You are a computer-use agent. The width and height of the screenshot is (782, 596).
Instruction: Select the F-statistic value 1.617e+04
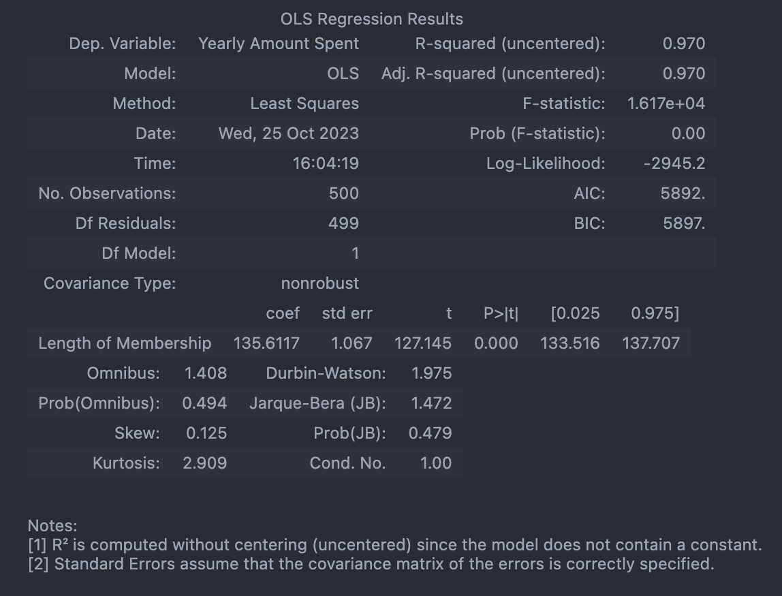point(666,104)
